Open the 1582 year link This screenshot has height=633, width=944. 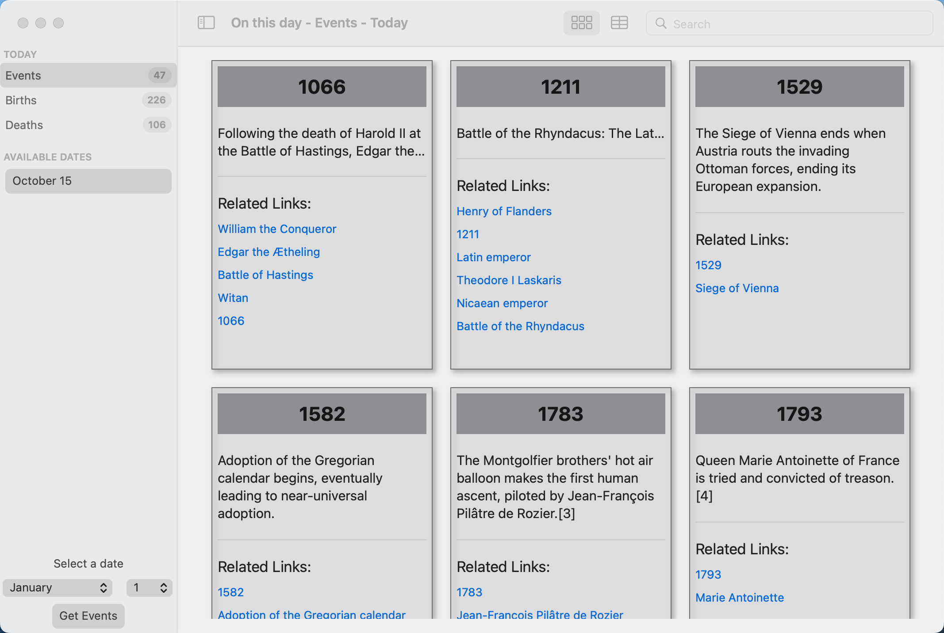pyautogui.click(x=230, y=592)
